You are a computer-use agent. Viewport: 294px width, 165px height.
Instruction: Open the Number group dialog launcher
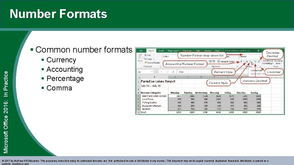point(260,67)
